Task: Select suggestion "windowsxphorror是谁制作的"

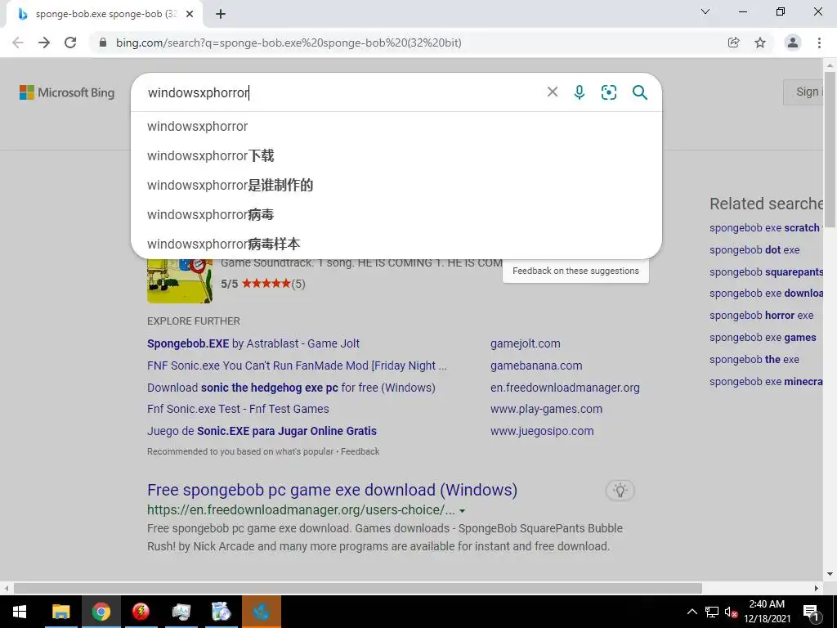Action: (x=396, y=186)
